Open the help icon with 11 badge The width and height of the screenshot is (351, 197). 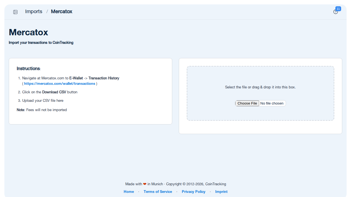(x=336, y=12)
